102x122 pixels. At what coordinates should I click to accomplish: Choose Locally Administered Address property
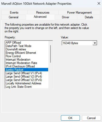(27, 83)
